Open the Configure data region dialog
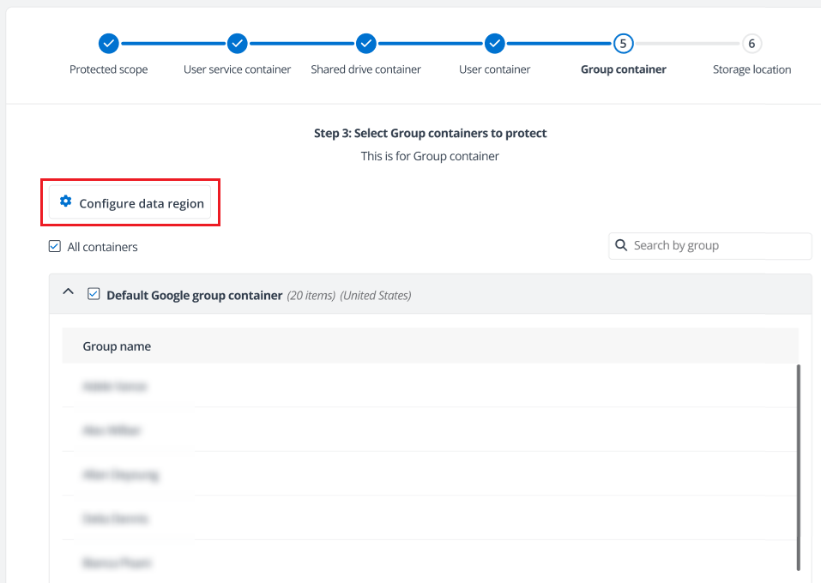Screen dimensions: 821x583 pos(130,201)
